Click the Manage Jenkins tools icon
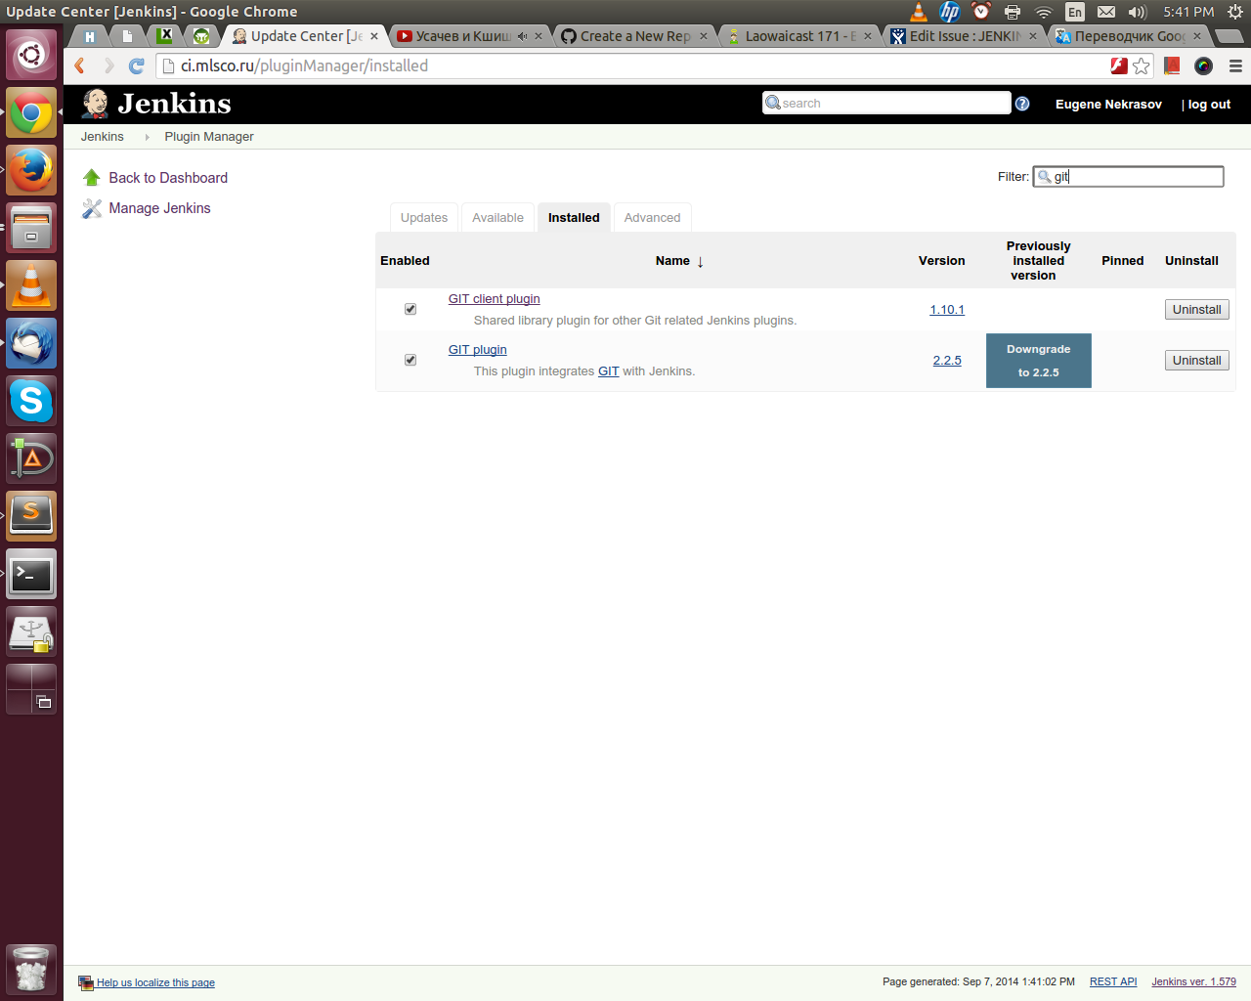The image size is (1251, 1001). 92,208
